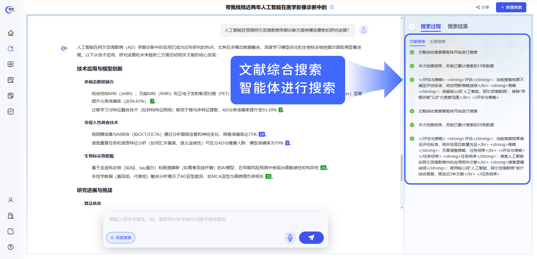Screen dimensions: 537x259
Task: Switch to the 主题搜索 tab
Action: click(437, 41)
